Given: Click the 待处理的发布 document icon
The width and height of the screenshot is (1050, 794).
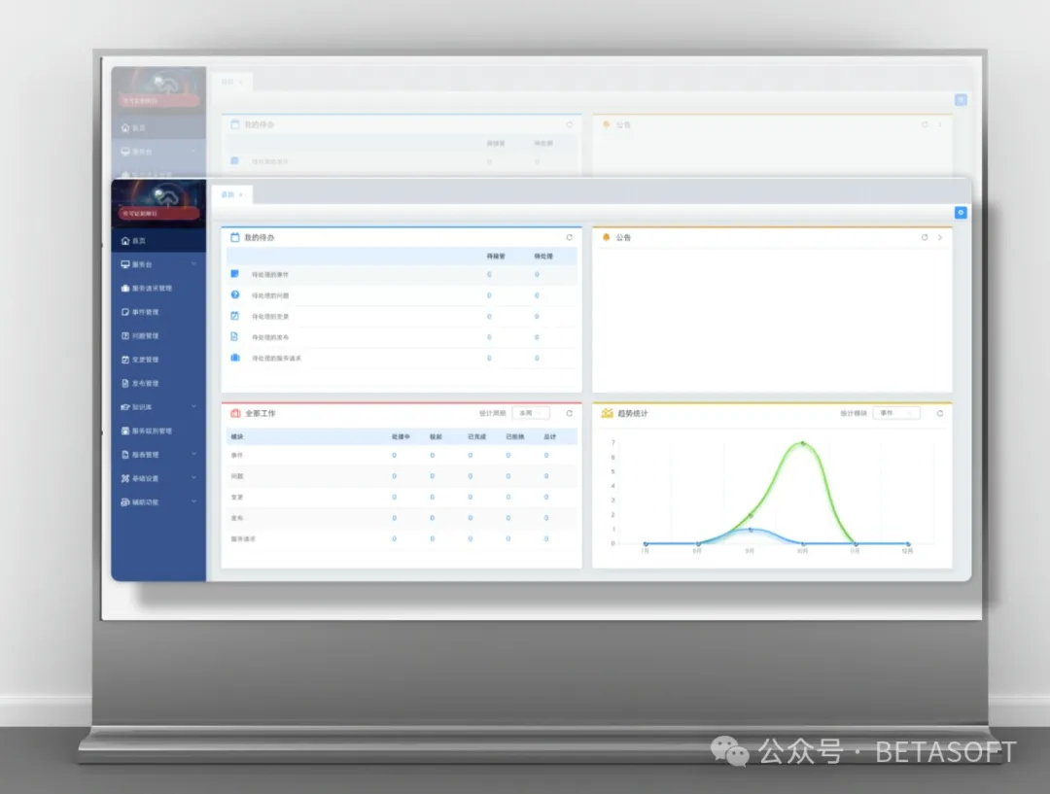Looking at the screenshot, I should coord(235,337).
